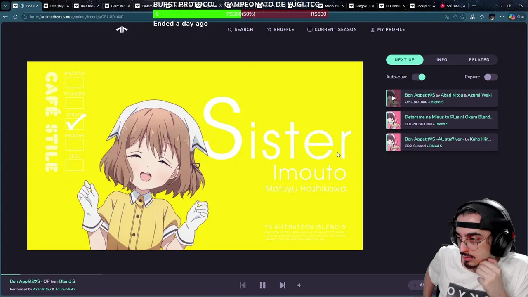The width and height of the screenshot is (528, 297).
Task: Click the My Profile person icon
Action: coord(372,30)
